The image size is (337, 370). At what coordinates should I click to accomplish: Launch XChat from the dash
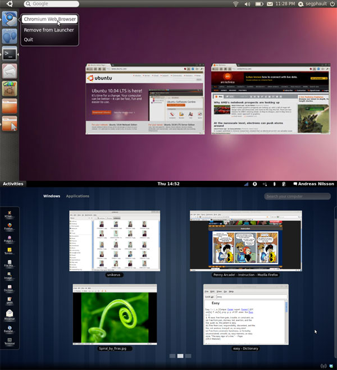click(x=10, y=214)
